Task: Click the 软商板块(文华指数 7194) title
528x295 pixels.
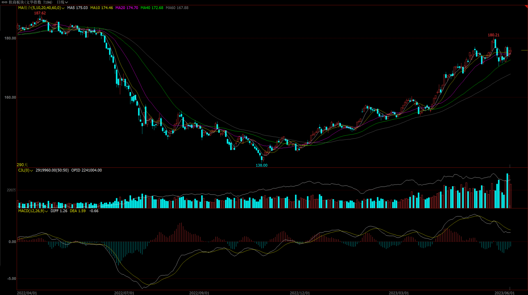Action: pos(30,2)
